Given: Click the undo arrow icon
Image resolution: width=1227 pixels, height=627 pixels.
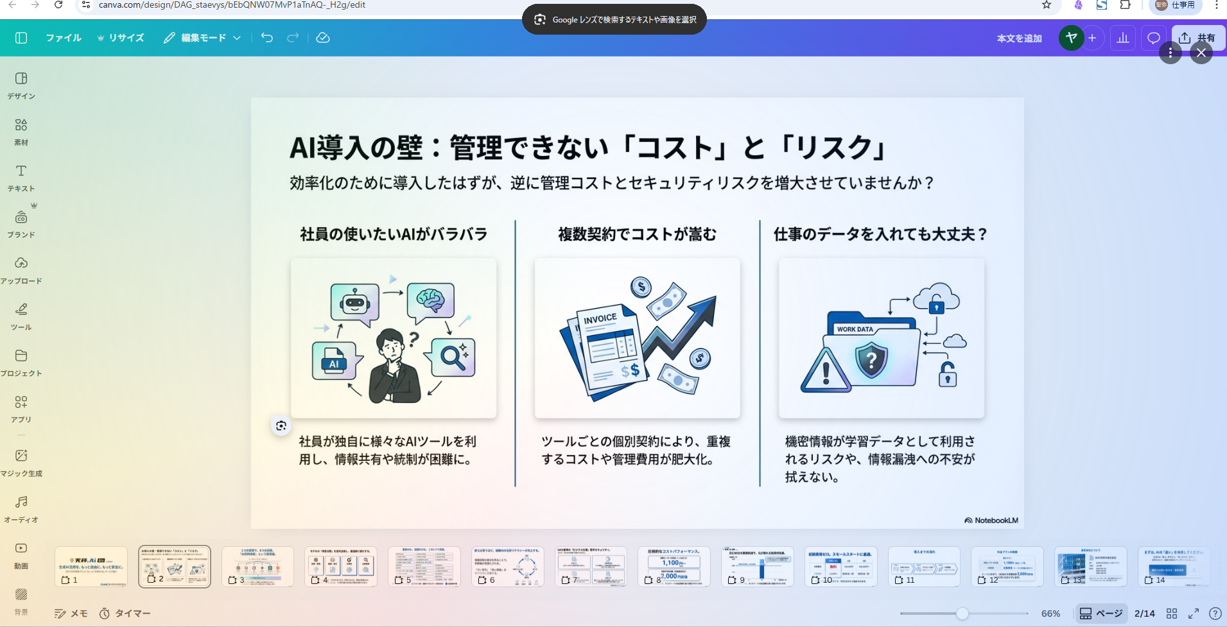Looking at the screenshot, I should pyautogui.click(x=266, y=38).
